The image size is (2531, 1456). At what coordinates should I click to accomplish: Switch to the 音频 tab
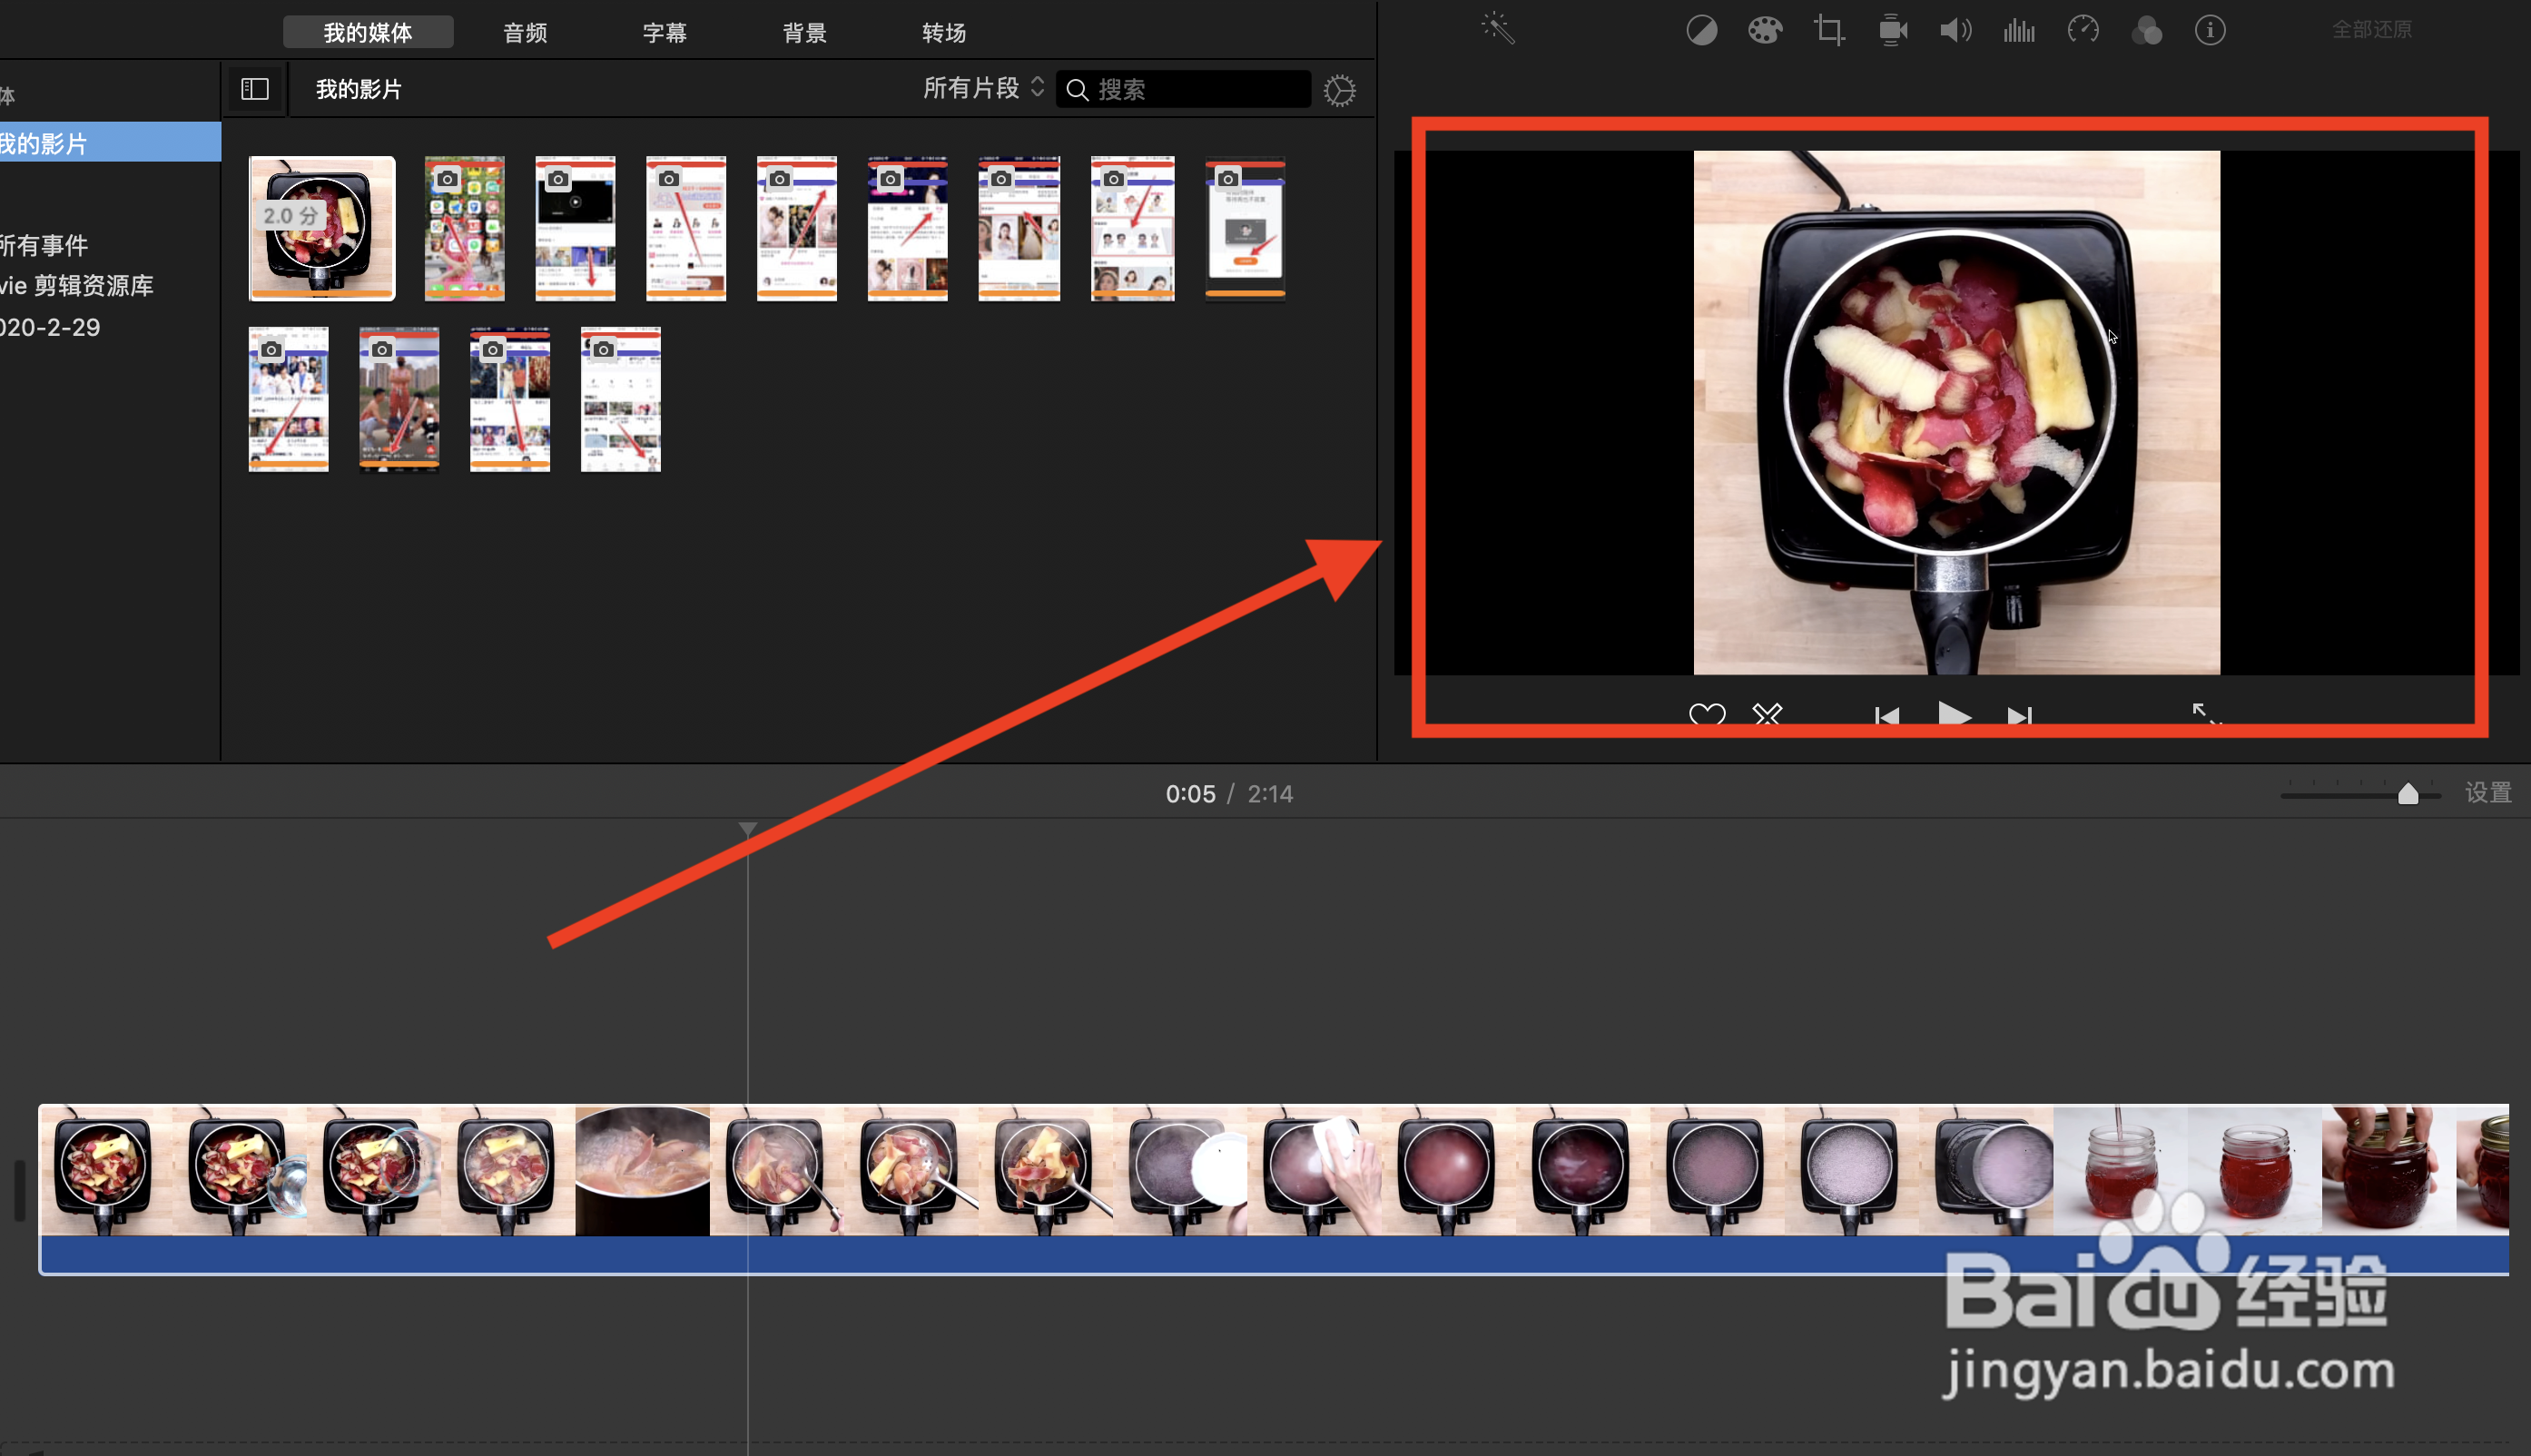click(525, 32)
